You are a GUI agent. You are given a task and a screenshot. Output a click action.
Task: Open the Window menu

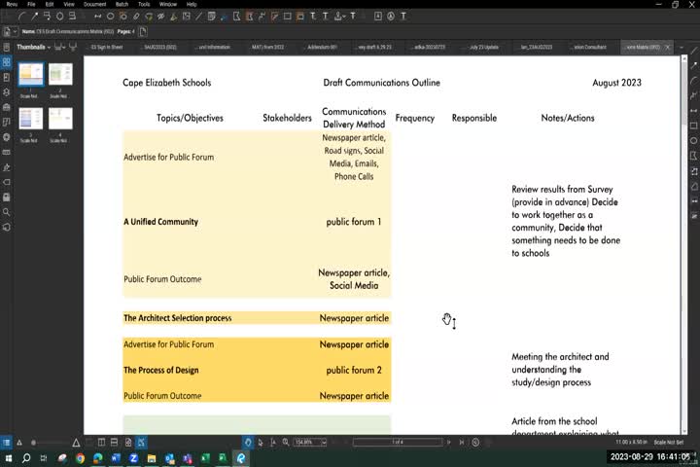[x=168, y=4]
